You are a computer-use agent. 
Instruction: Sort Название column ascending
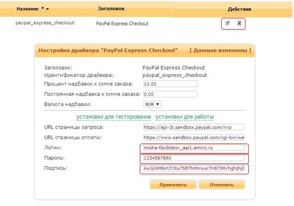[x=43, y=8]
